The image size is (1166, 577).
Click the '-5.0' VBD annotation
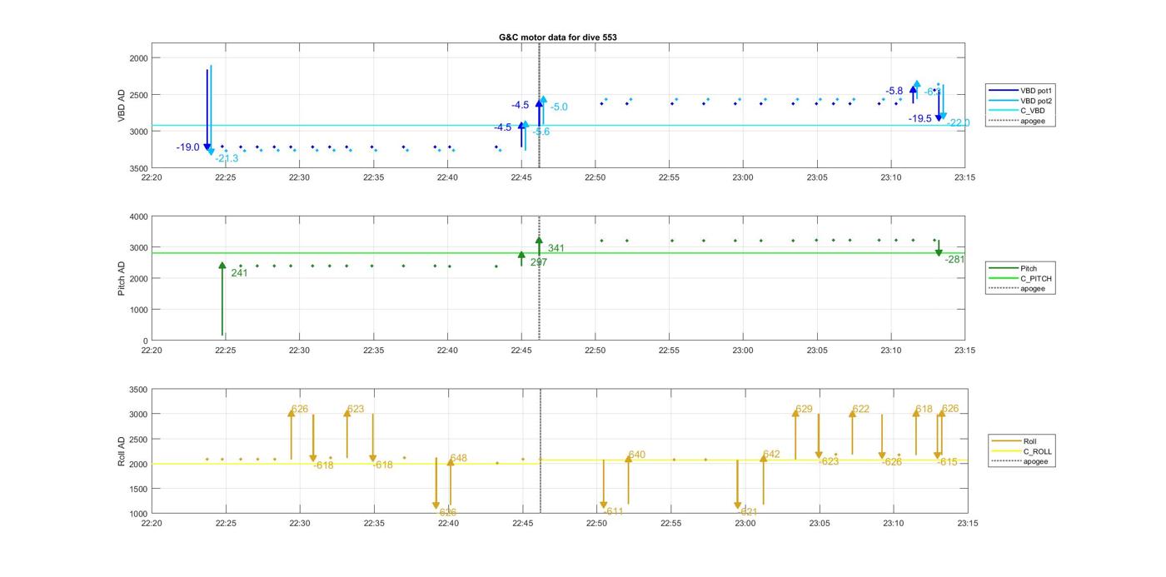click(559, 107)
